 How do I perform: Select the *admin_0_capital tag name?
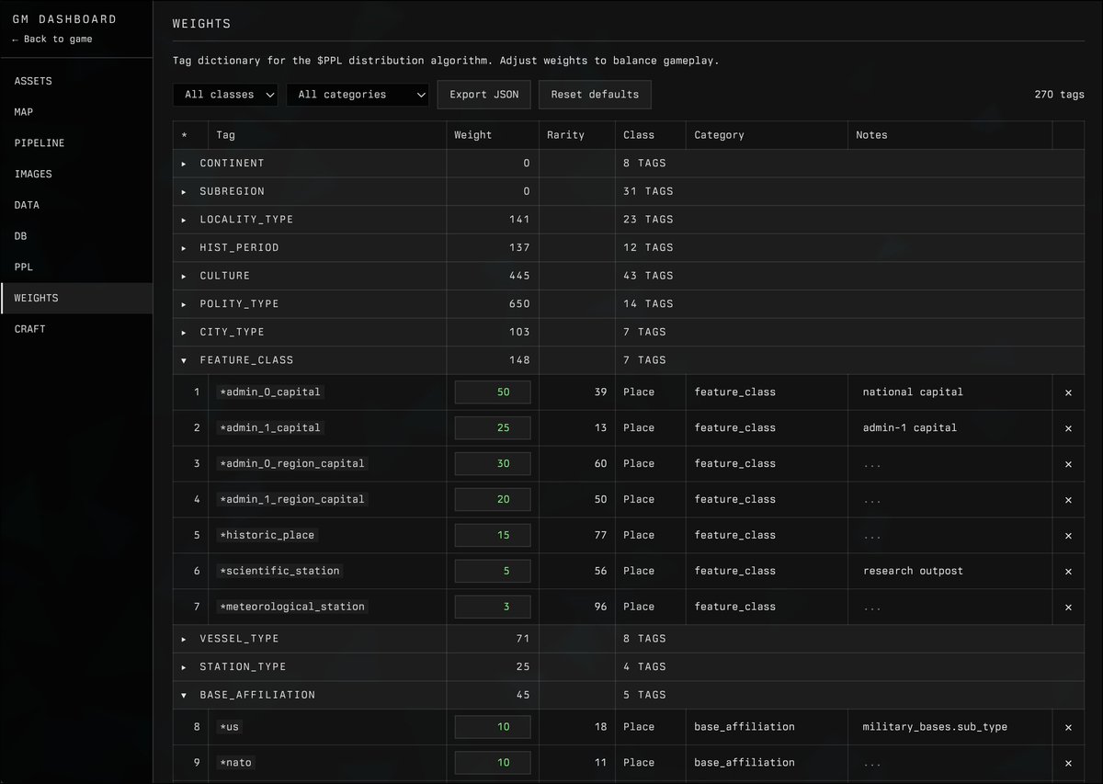pyautogui.click(x=270, y=392)
